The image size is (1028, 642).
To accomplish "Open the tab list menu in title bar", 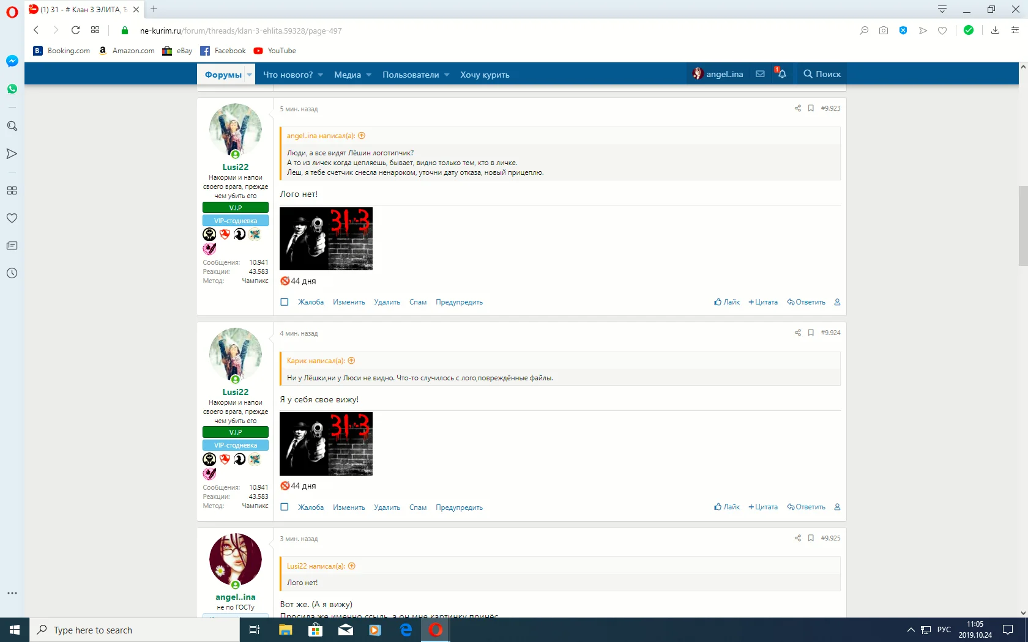I will point(942,9).
